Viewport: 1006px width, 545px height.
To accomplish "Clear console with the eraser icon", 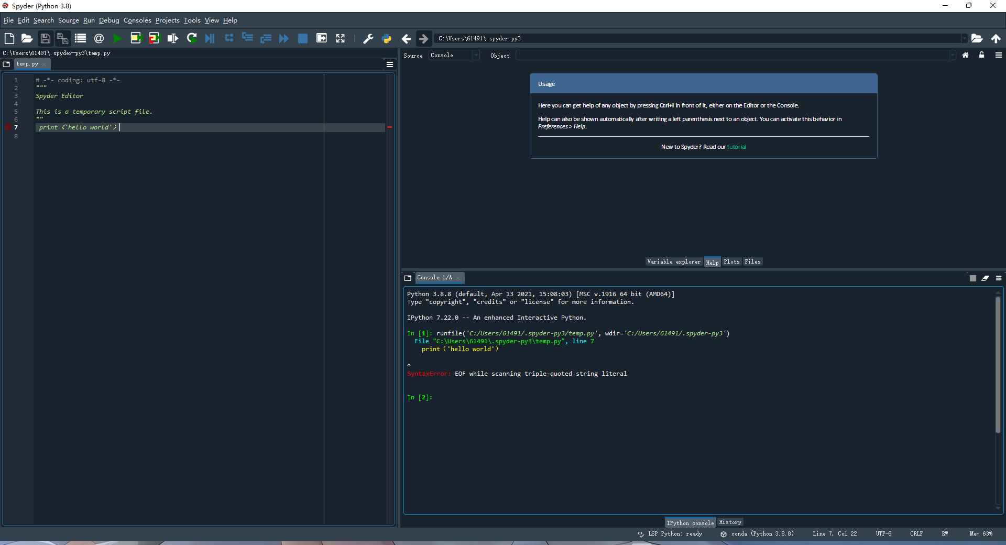I will click(985, 278).
